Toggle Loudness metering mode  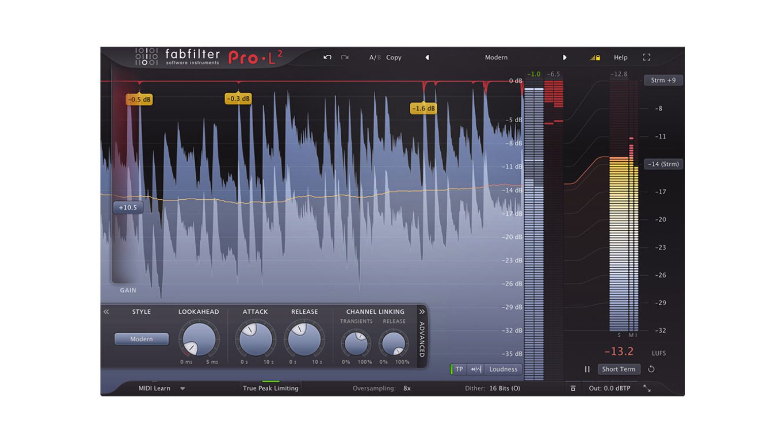click(x=503, y=369)
